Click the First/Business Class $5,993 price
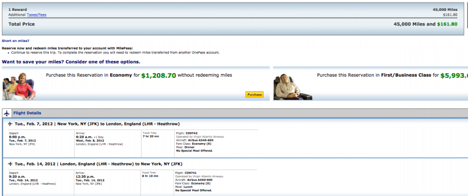Screen dimensions: 468x196 (454, 76)
